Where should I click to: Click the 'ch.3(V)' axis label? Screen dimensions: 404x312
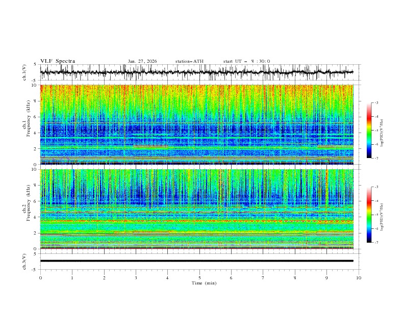pos(24,262)
